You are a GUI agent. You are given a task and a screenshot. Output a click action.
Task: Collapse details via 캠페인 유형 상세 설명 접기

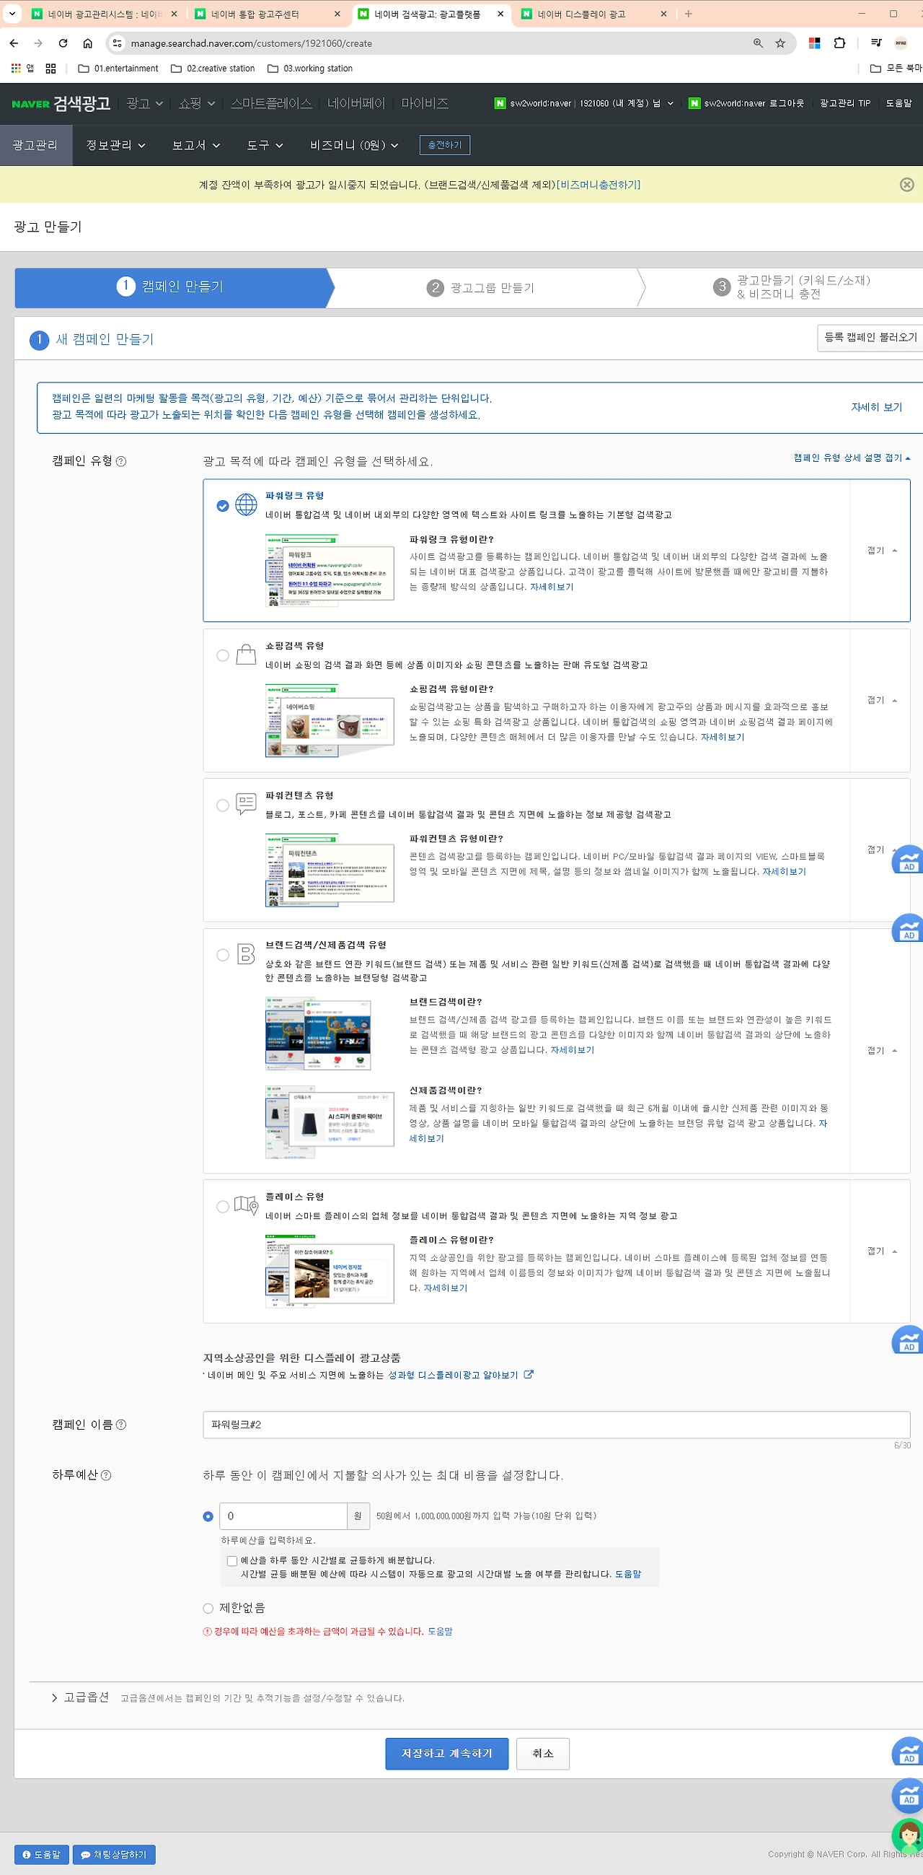click(x=852, y=458)
